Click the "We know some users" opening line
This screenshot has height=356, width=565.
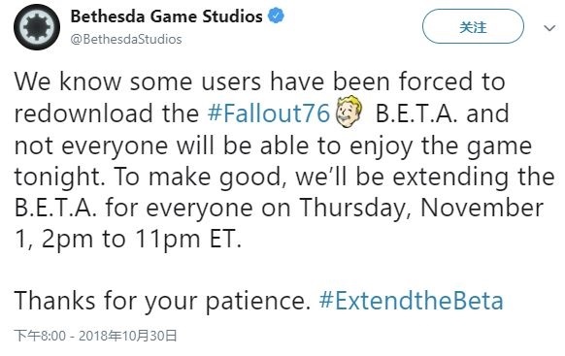tap(137, 81)
